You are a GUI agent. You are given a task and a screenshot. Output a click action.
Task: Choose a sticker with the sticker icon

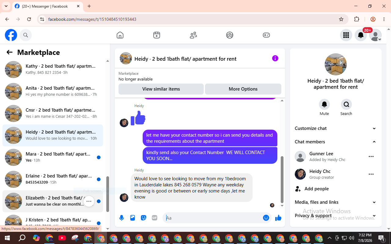click(144, 218)
